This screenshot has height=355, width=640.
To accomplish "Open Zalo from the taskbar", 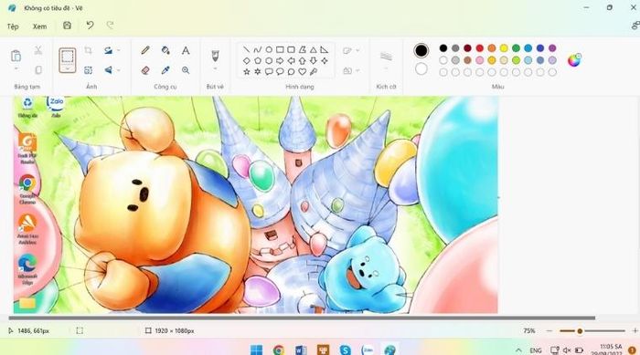I will (x=368, y=350).
